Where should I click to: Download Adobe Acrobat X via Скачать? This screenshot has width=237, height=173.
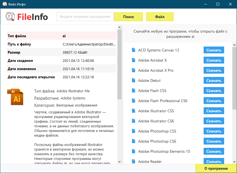click(x=214, y=60)
